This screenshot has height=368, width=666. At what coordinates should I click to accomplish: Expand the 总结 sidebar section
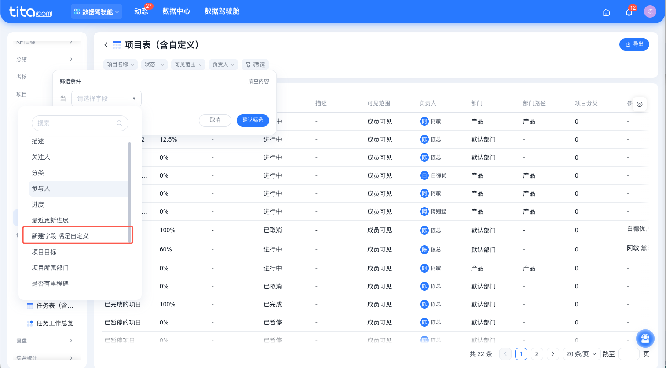click(45, 59)
